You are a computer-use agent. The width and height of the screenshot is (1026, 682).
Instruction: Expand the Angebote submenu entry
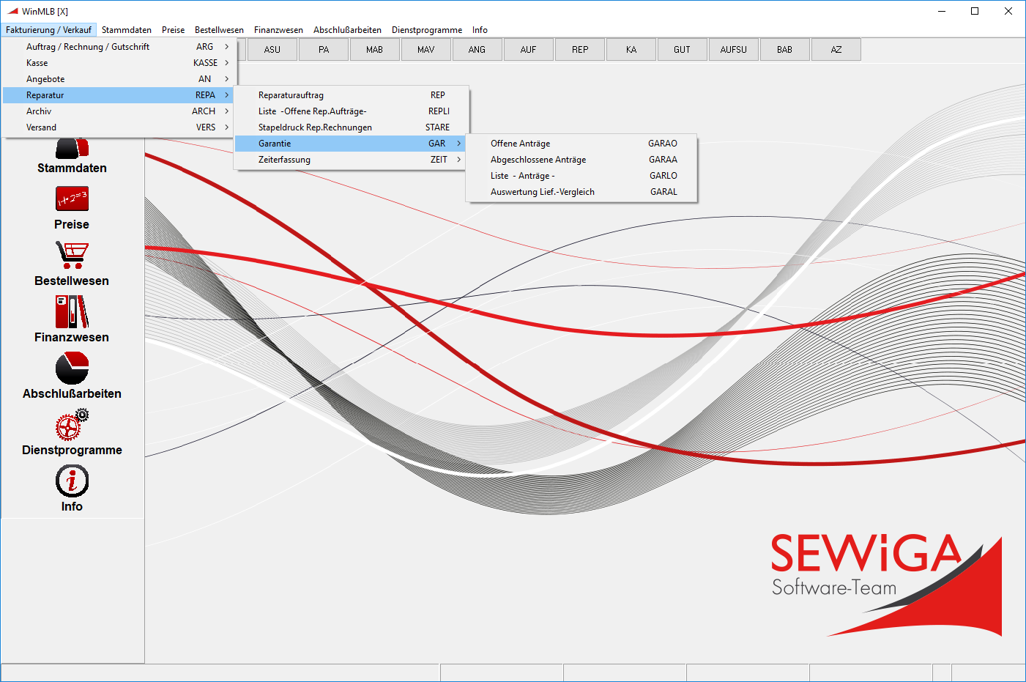[118, 79]
